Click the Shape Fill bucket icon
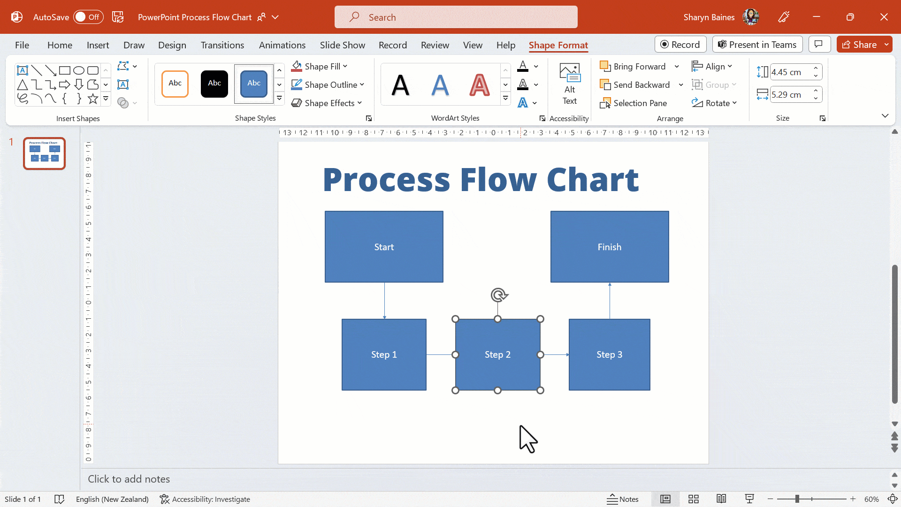Screen dimensions: 901x507 click(x=297, y=66)
